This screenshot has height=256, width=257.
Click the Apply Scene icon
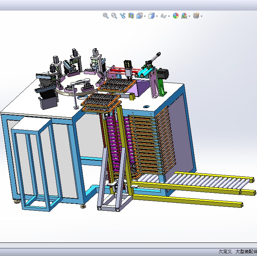(x=184, y=16)
